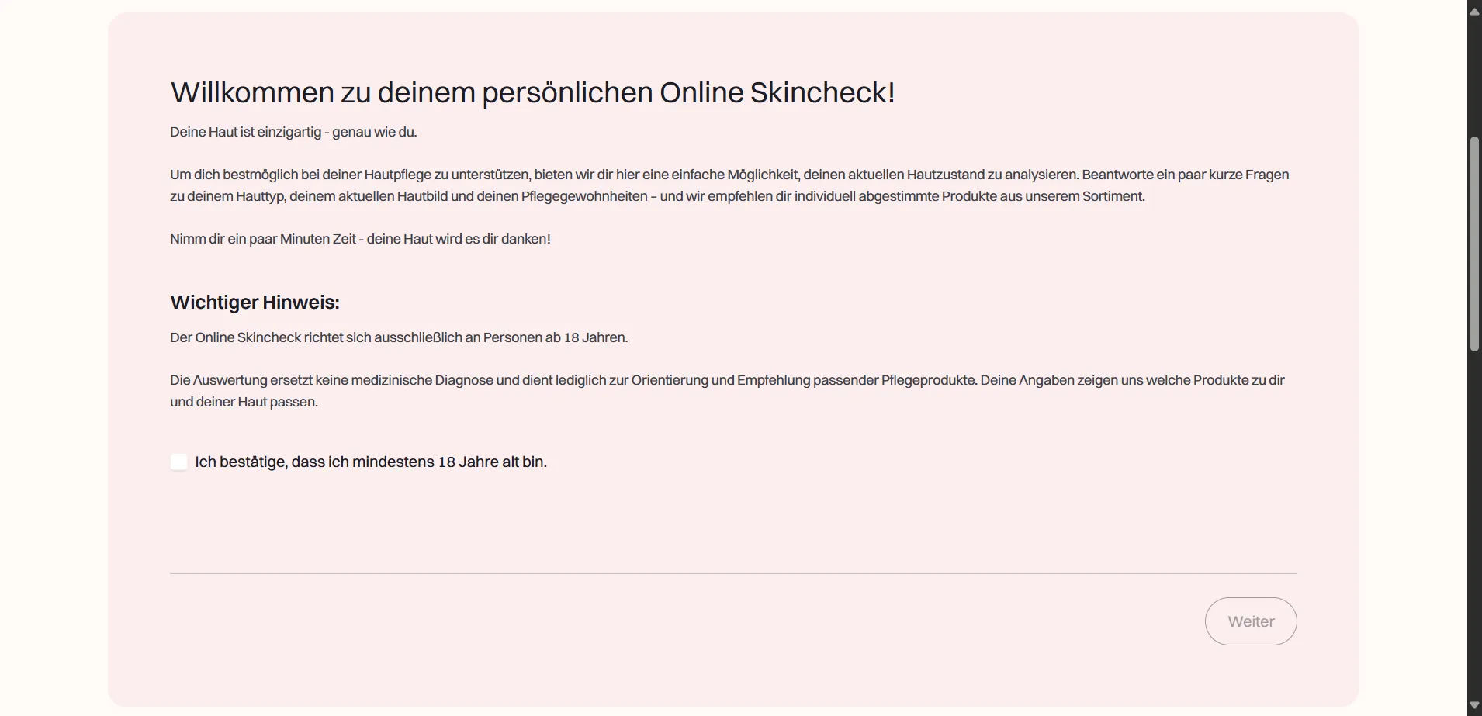This screenshot has height=716, width=1482.
Task: Click the paragraph starting 'Um dich bestmöglich'
Action: click(x=729, y=185)
